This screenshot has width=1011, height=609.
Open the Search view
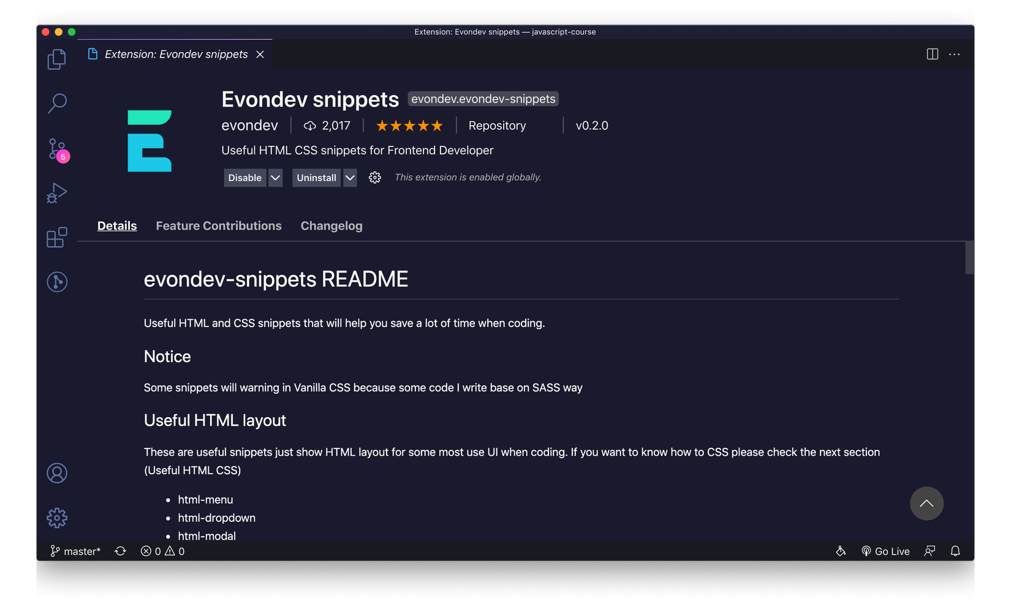[x=56, y=103]
